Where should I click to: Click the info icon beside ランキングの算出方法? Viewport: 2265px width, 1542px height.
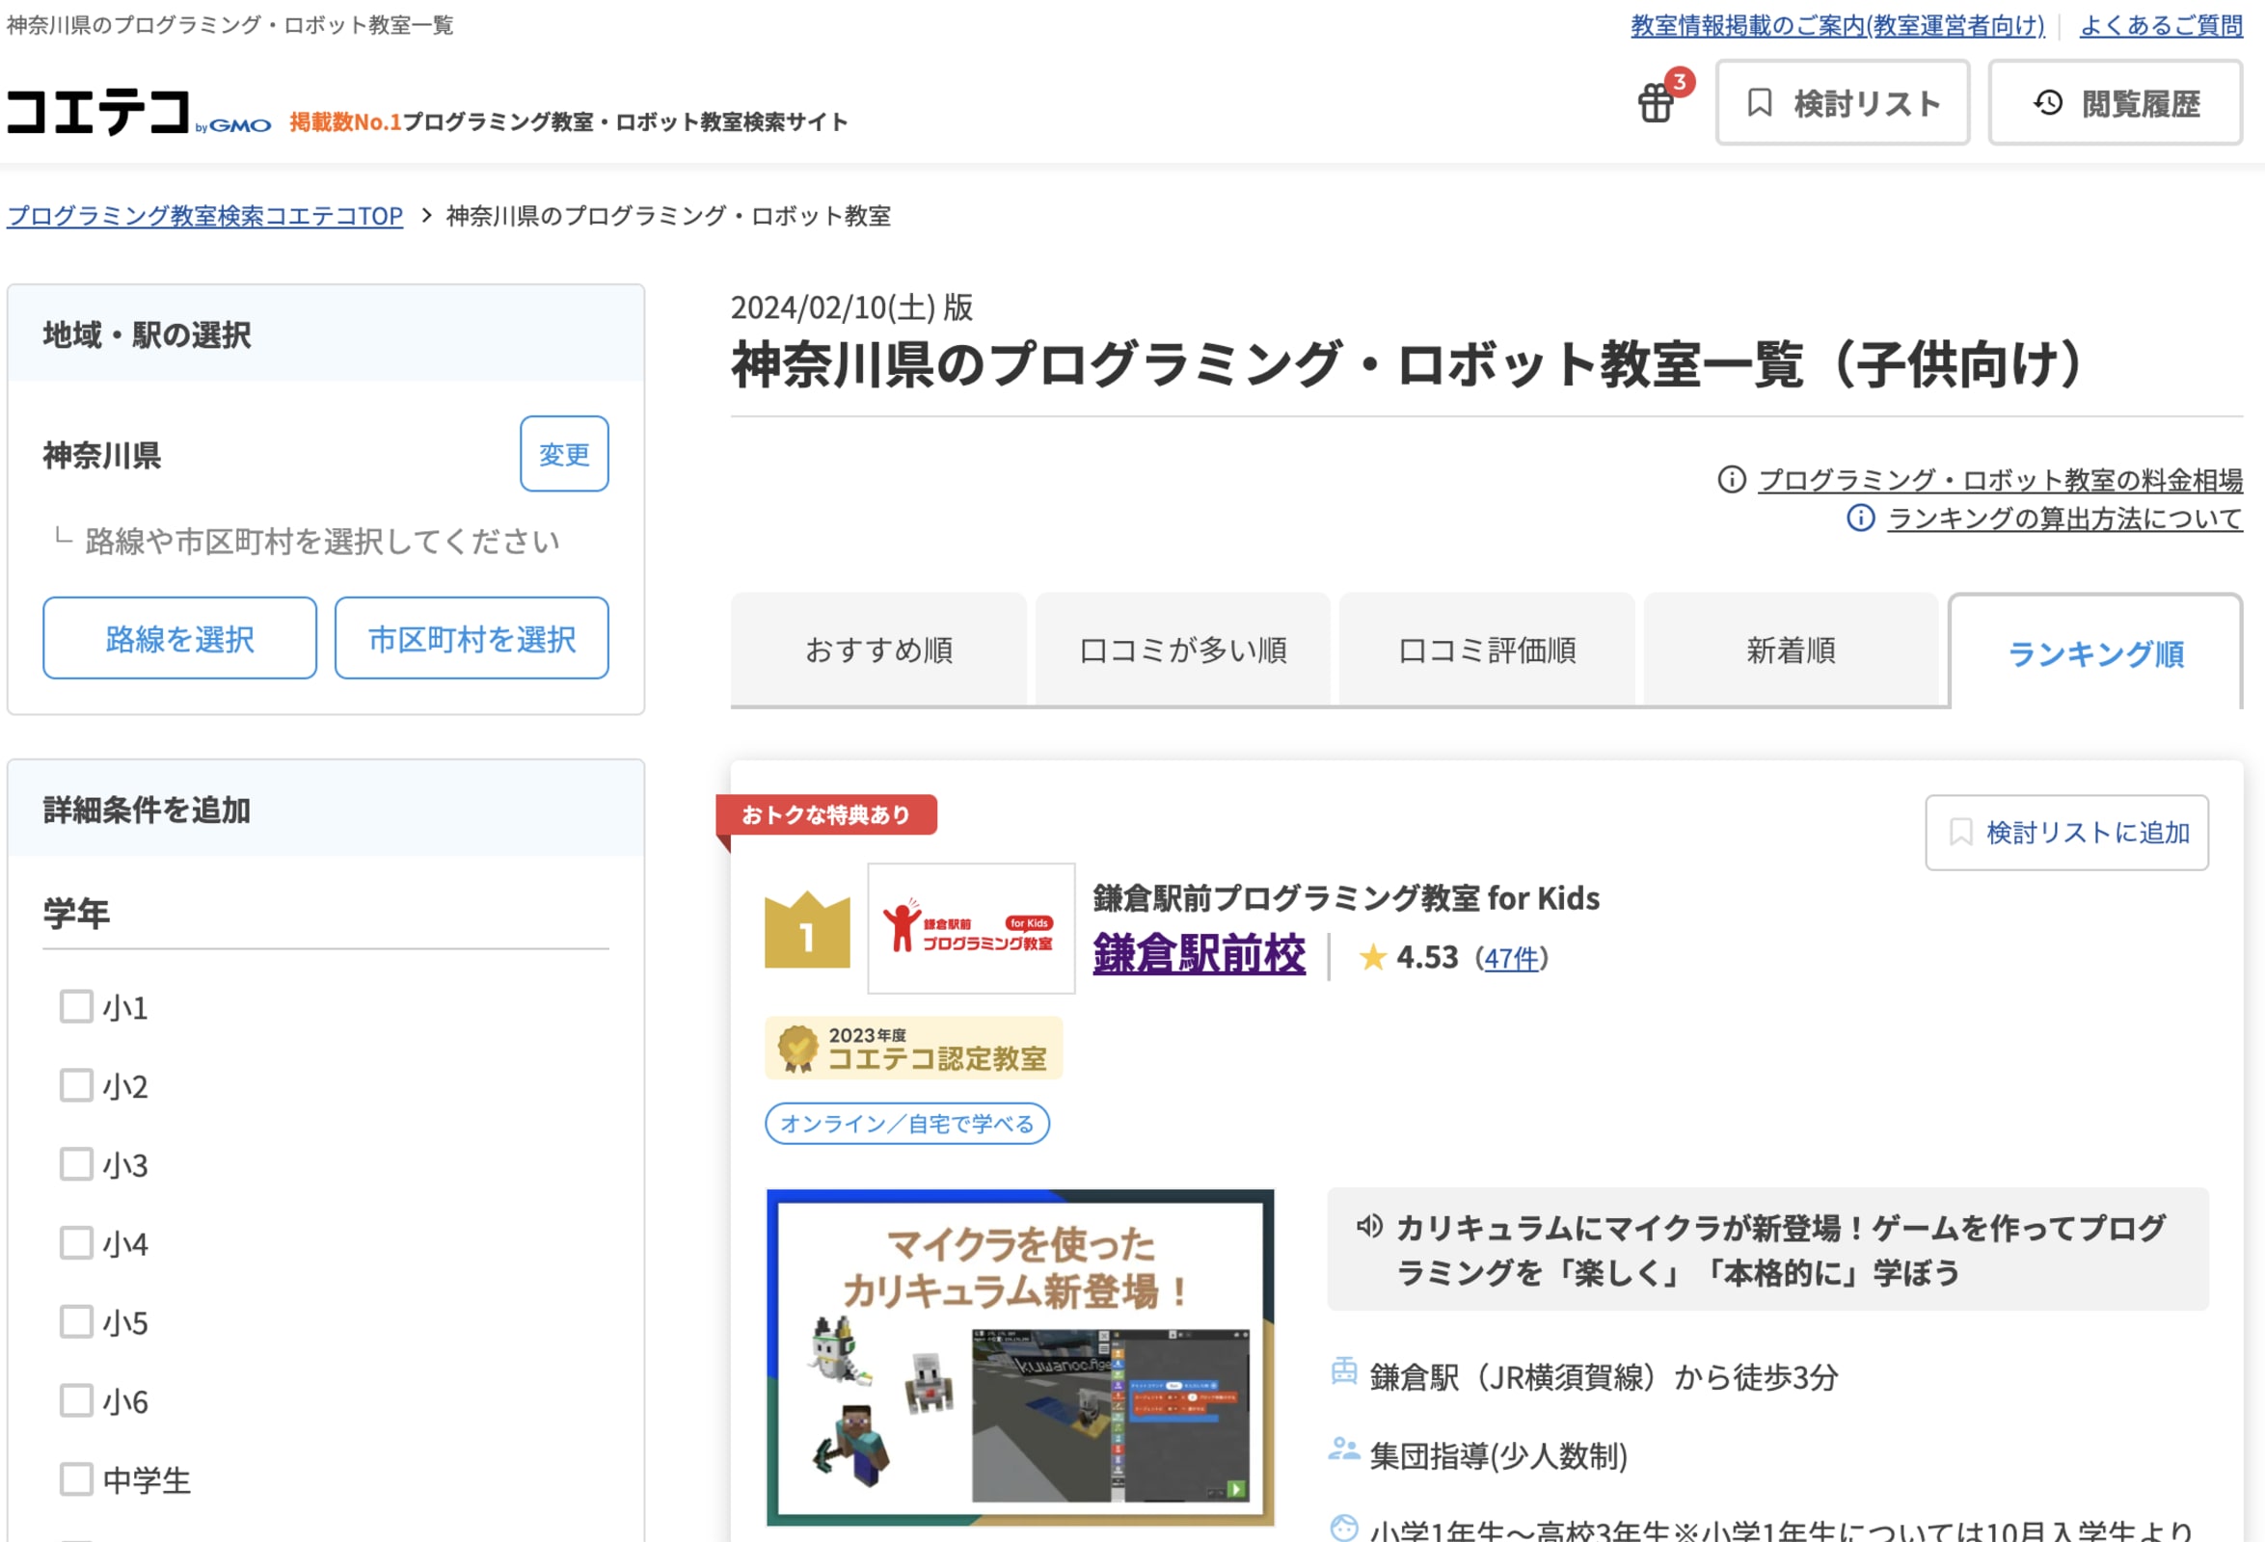1860,518
